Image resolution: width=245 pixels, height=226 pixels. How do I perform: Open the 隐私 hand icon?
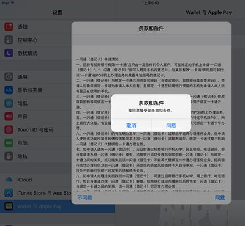[9, 156]
